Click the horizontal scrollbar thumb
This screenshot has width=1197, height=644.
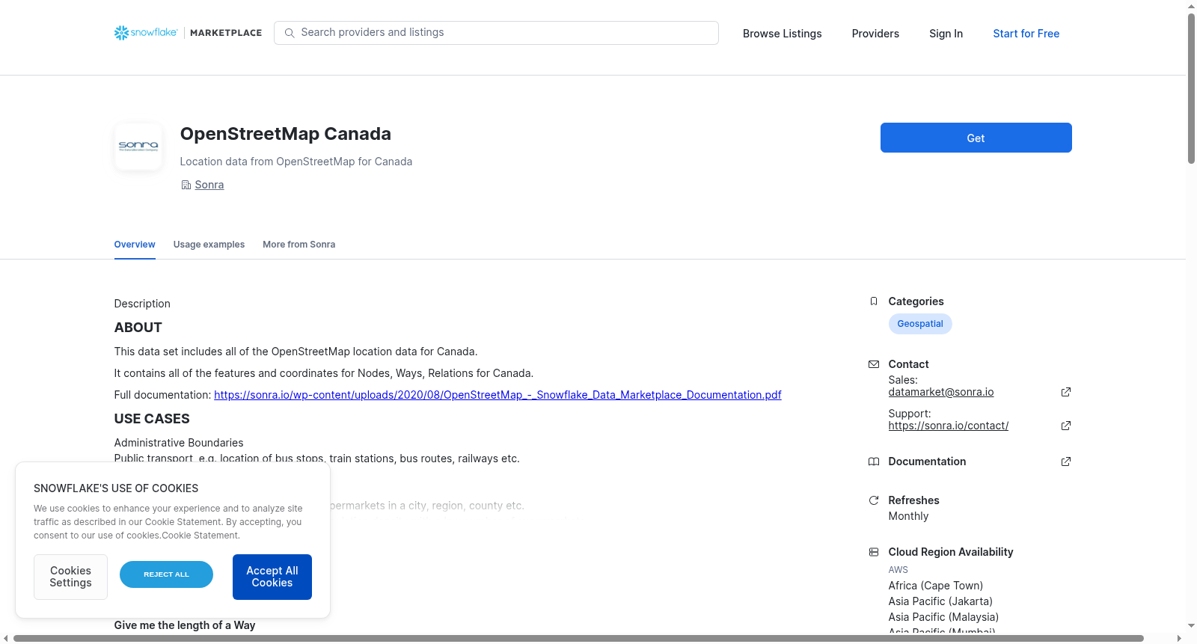point(578,639)
